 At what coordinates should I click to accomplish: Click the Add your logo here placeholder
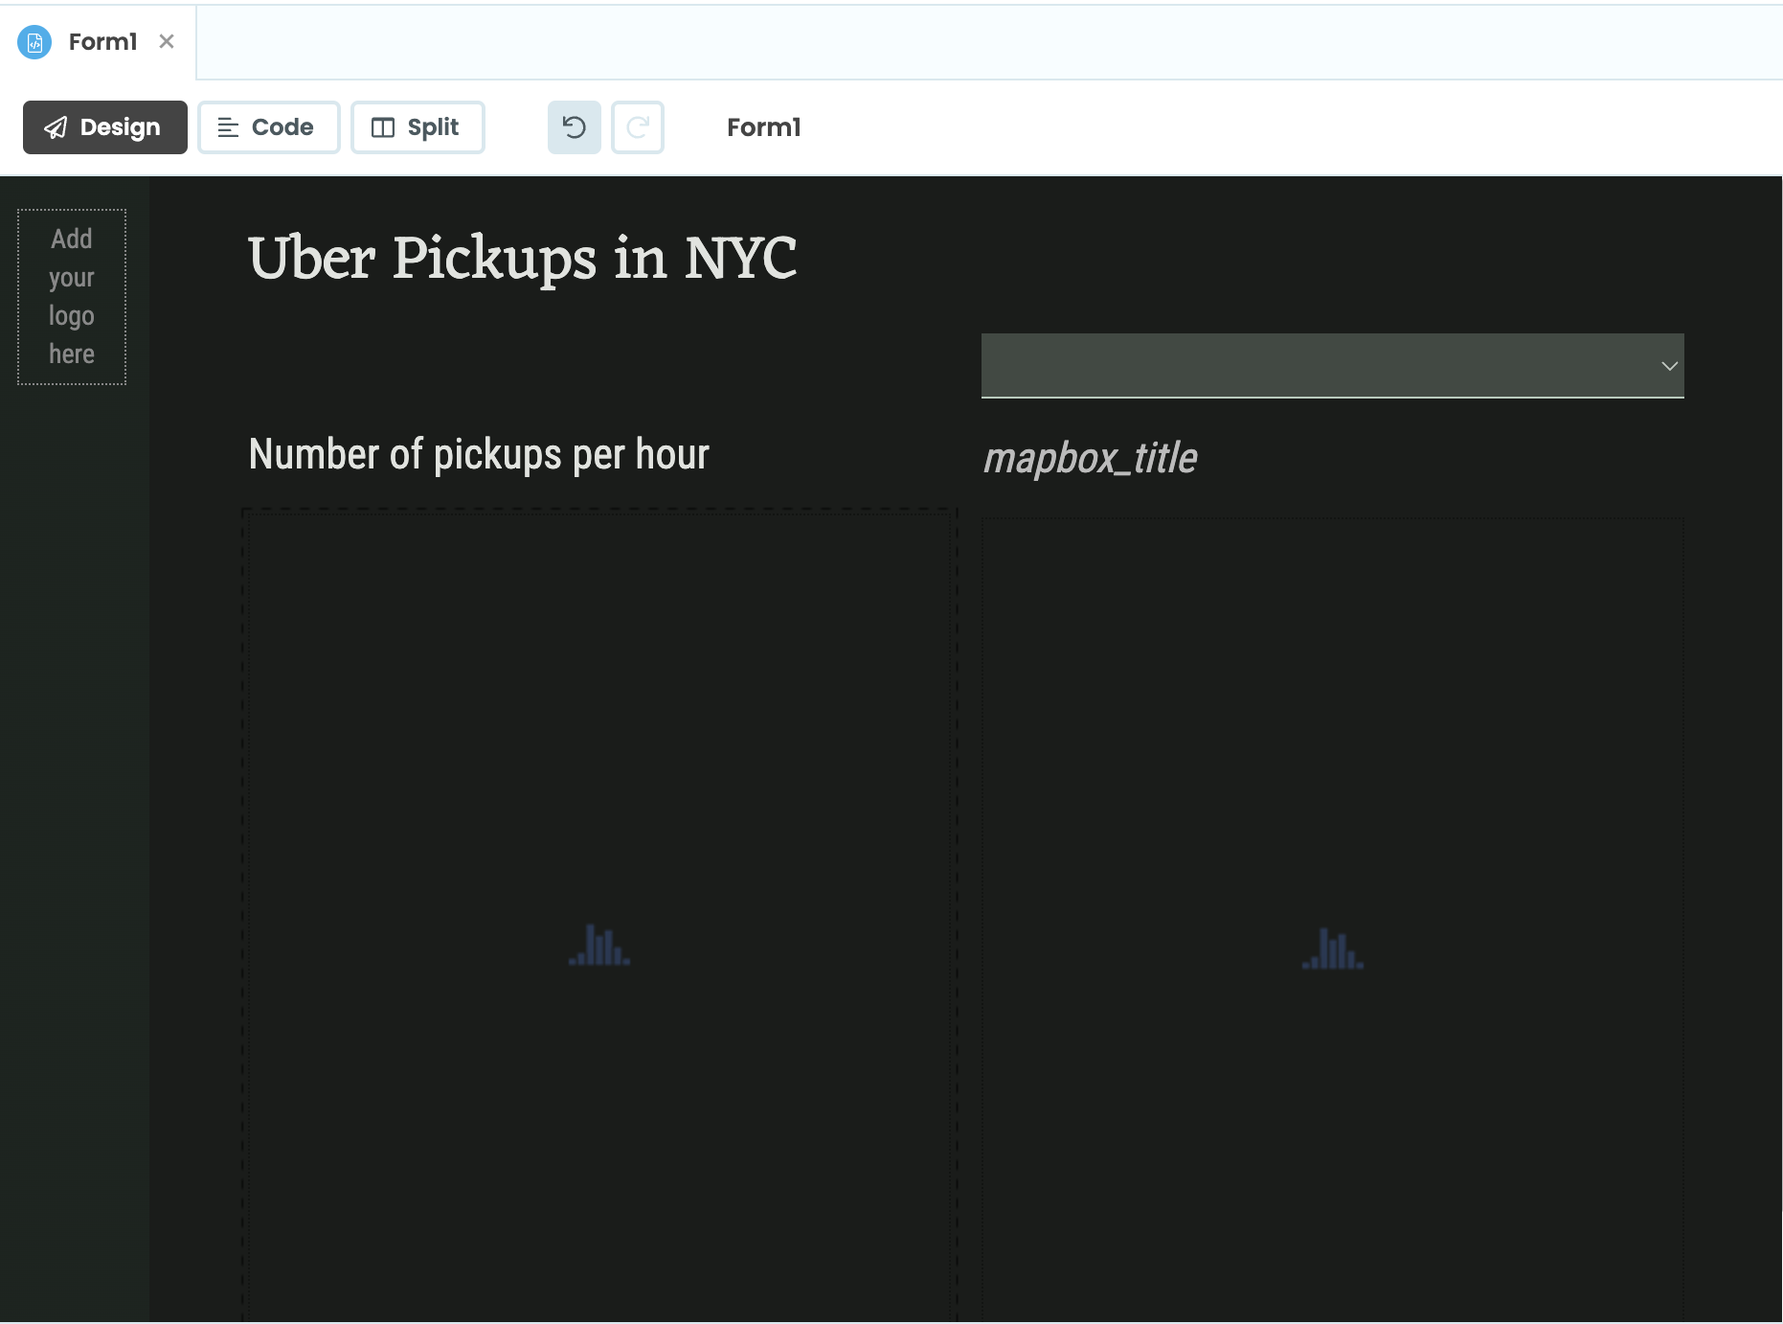[x=71, y=296]
